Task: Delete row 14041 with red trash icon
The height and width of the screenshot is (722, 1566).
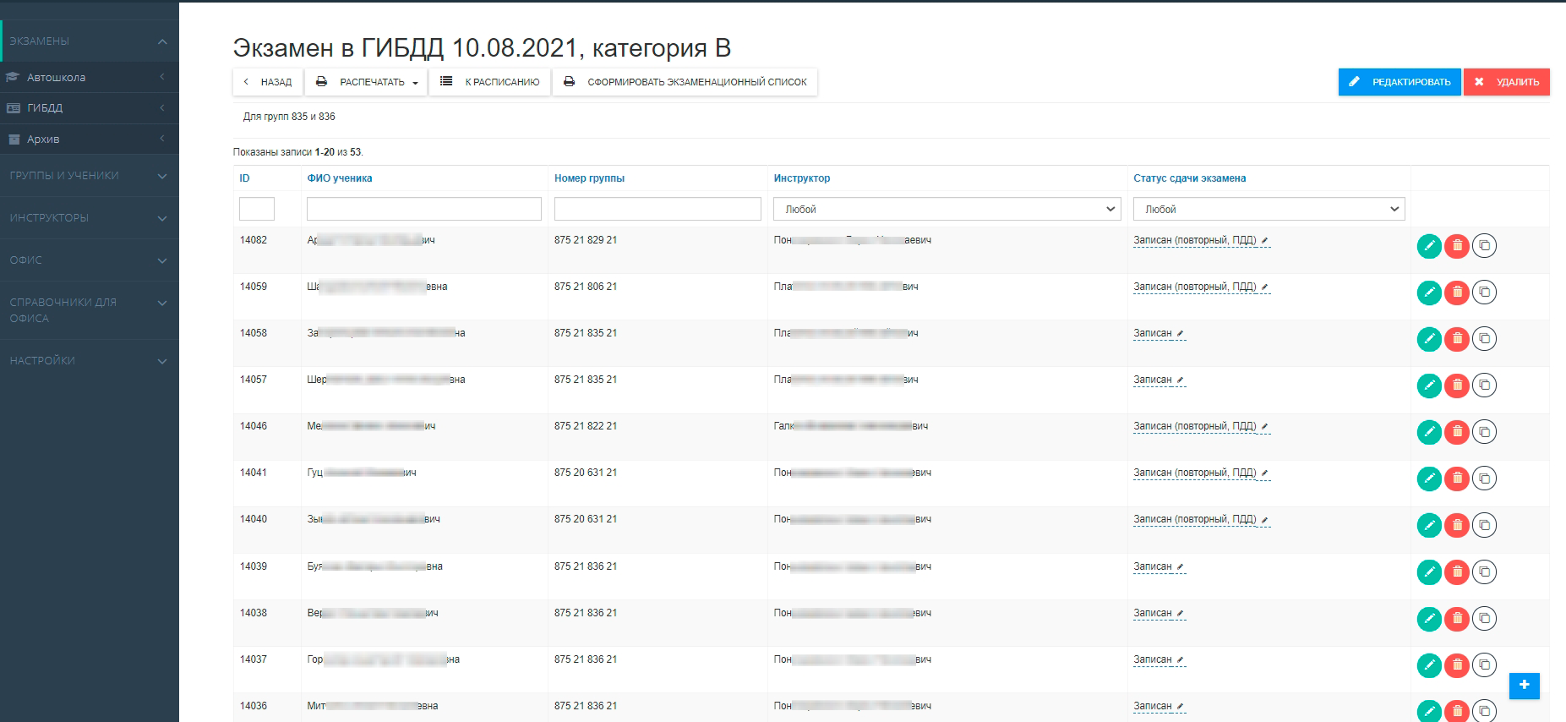Action: tap(1457, 479)
